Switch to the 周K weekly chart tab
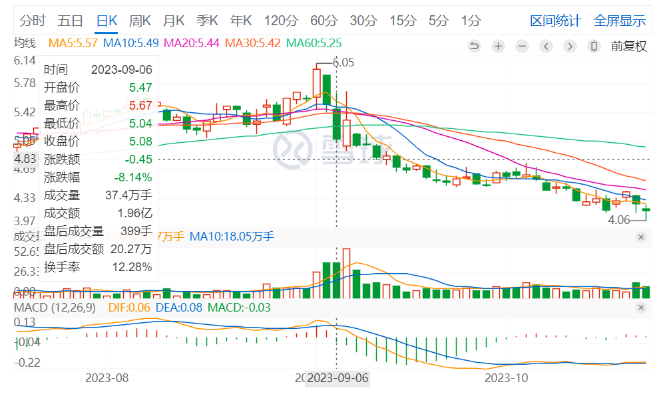Image resolution: width=665 pixels, height=394 pixels. [x=140, y=21]
